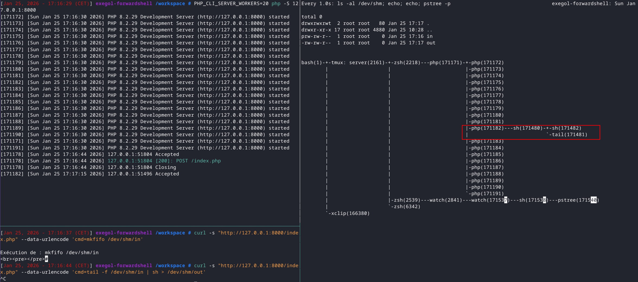Click the vertical divider between the tmux panes
This screenshot has width=638, height=282.
tap(300, 135)
